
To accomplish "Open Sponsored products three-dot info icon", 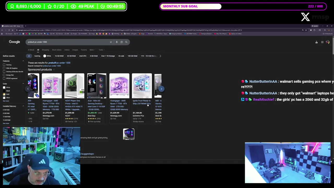I will pyautogui.click(x=54, y=70).
